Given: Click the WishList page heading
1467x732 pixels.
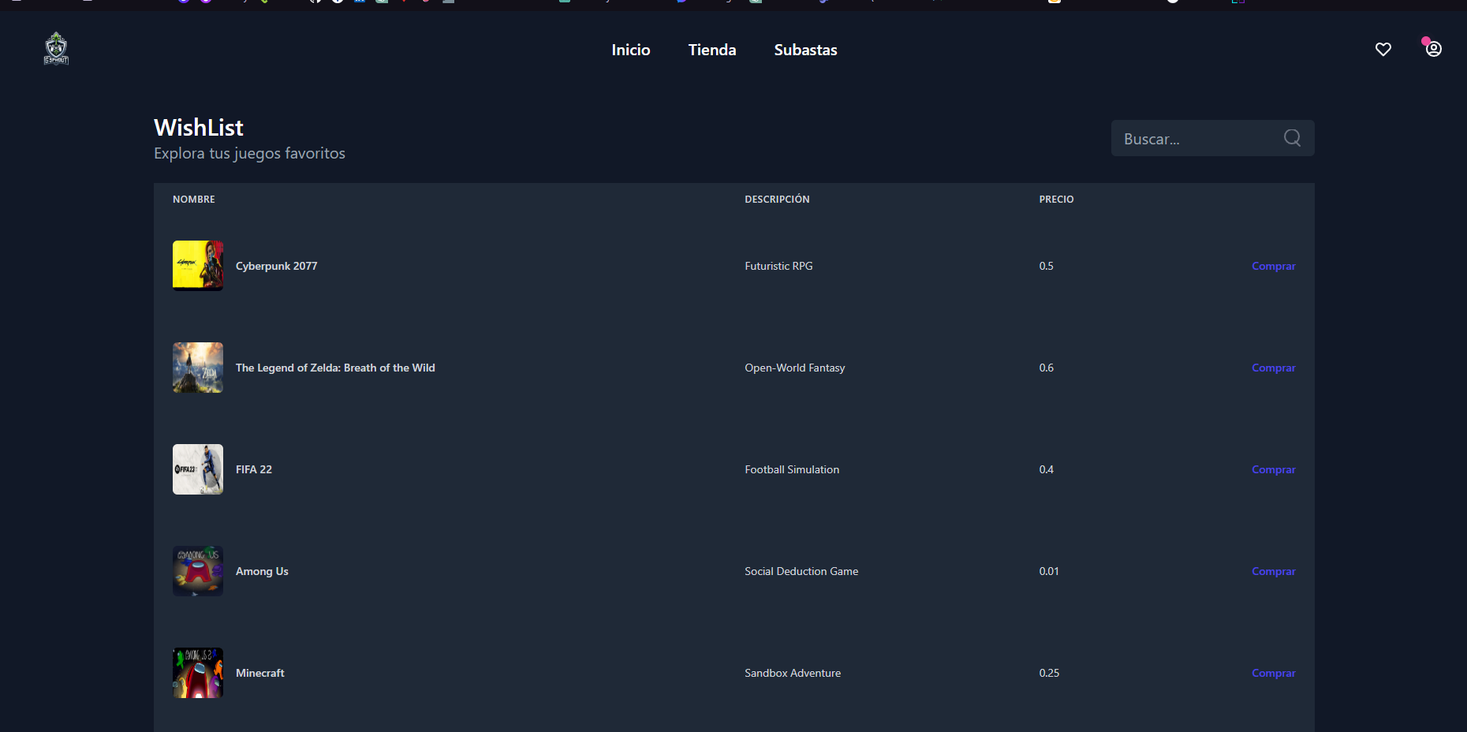Looking at the screenshot, I should click(199, 127).
